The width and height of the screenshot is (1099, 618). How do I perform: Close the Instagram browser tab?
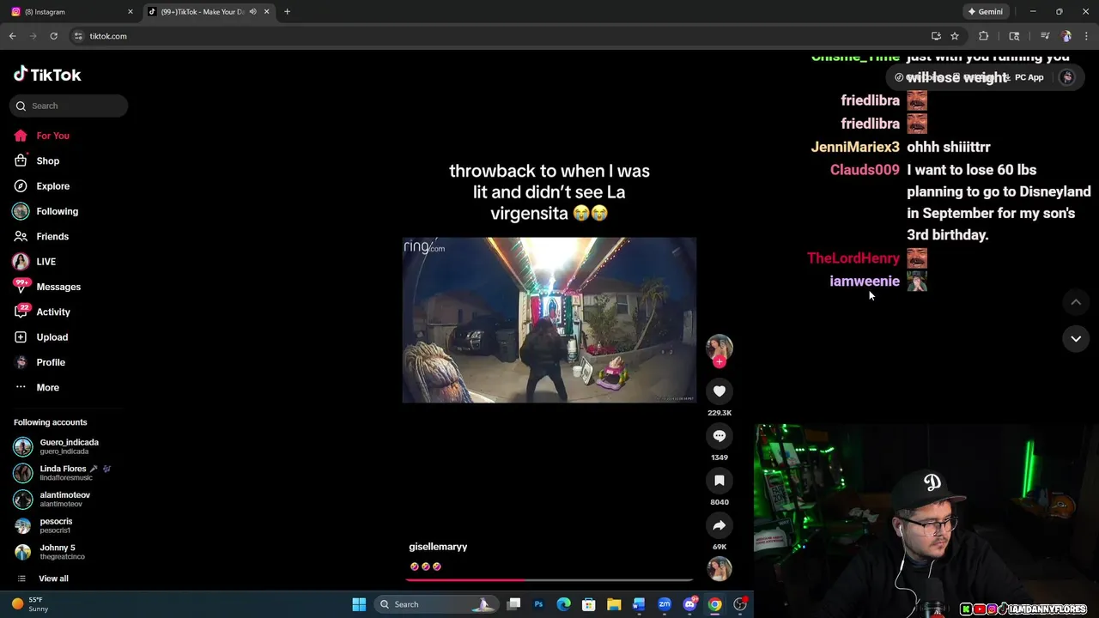pyautogui.click(x=131, y=12)
